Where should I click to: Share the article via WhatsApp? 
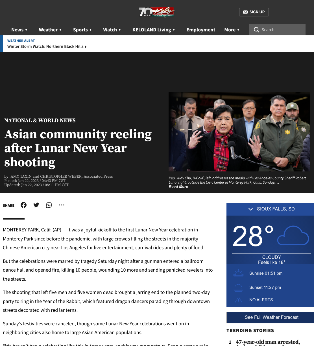(x=49, y=205)
